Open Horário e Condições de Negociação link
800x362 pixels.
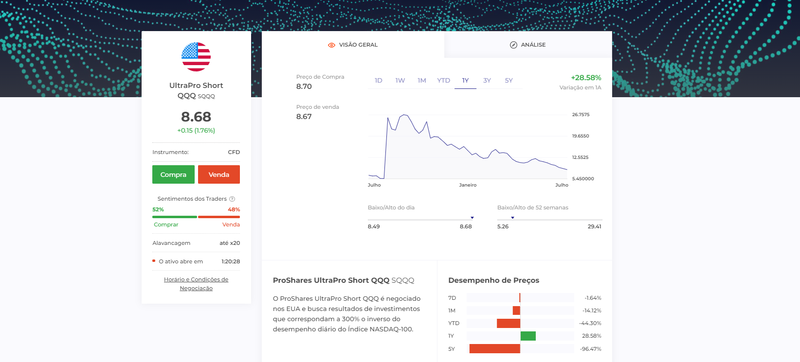pyautogui.click(x=196, y=284)
